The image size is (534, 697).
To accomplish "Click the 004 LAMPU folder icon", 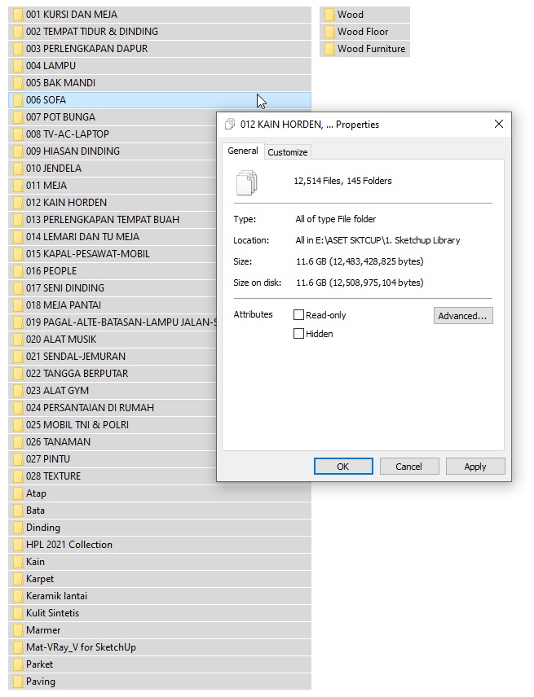I will click(x=18, y=66).
